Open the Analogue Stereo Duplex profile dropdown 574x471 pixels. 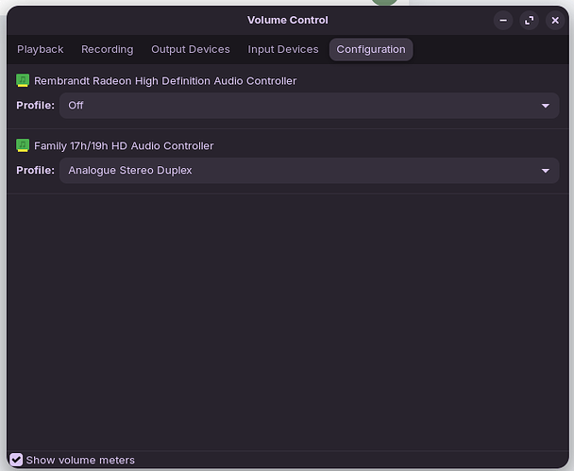tap(302, 171)
